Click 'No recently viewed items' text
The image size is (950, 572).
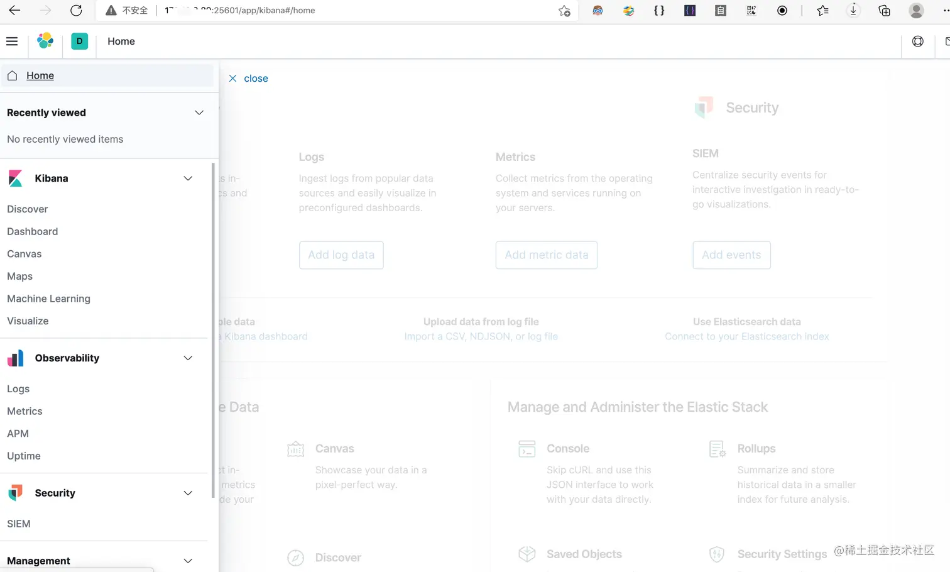(65, 140)
